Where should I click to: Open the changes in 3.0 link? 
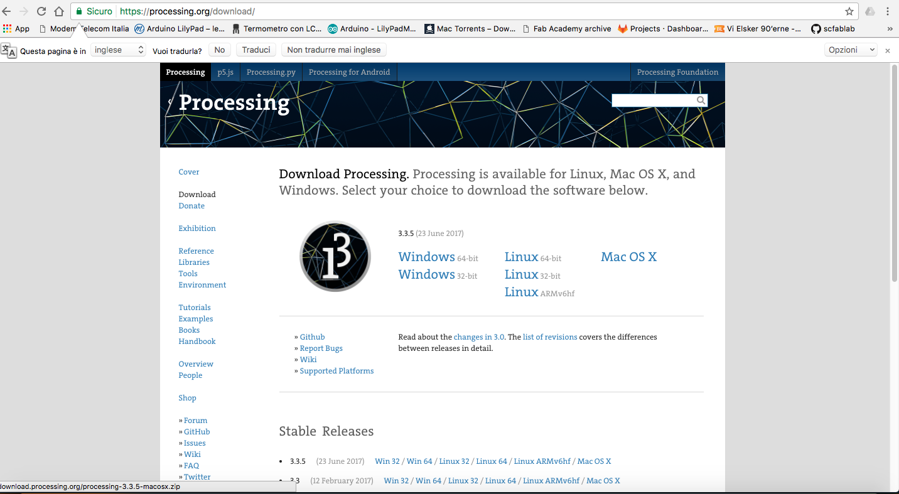tap(479, 337)
